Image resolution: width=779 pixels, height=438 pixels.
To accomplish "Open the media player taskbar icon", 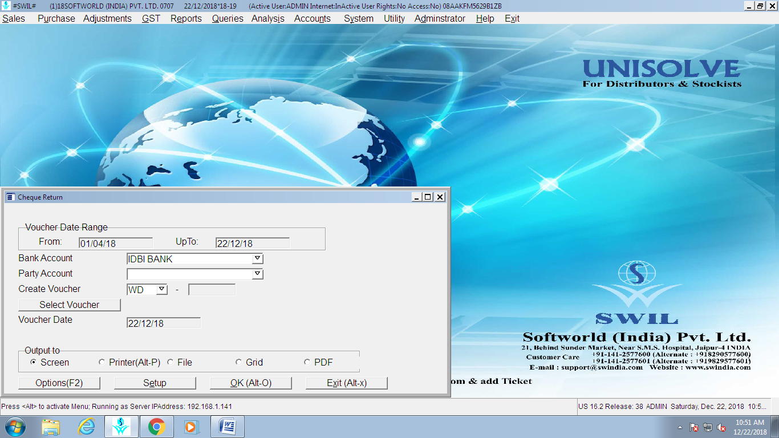I will (191, 427).
